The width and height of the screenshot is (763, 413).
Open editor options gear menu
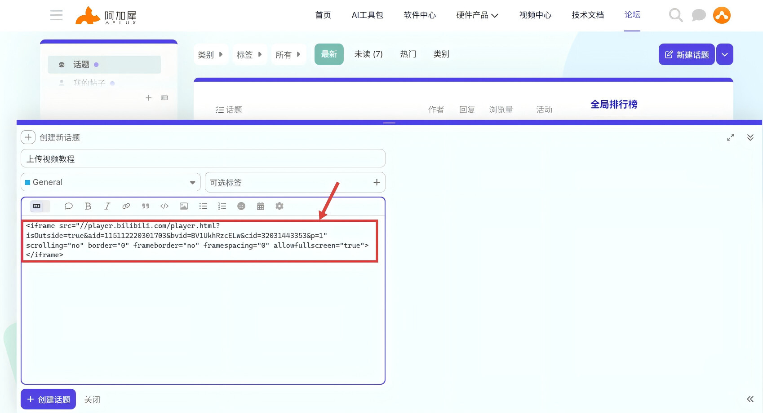pyautogui.click(x=279, y=206)
